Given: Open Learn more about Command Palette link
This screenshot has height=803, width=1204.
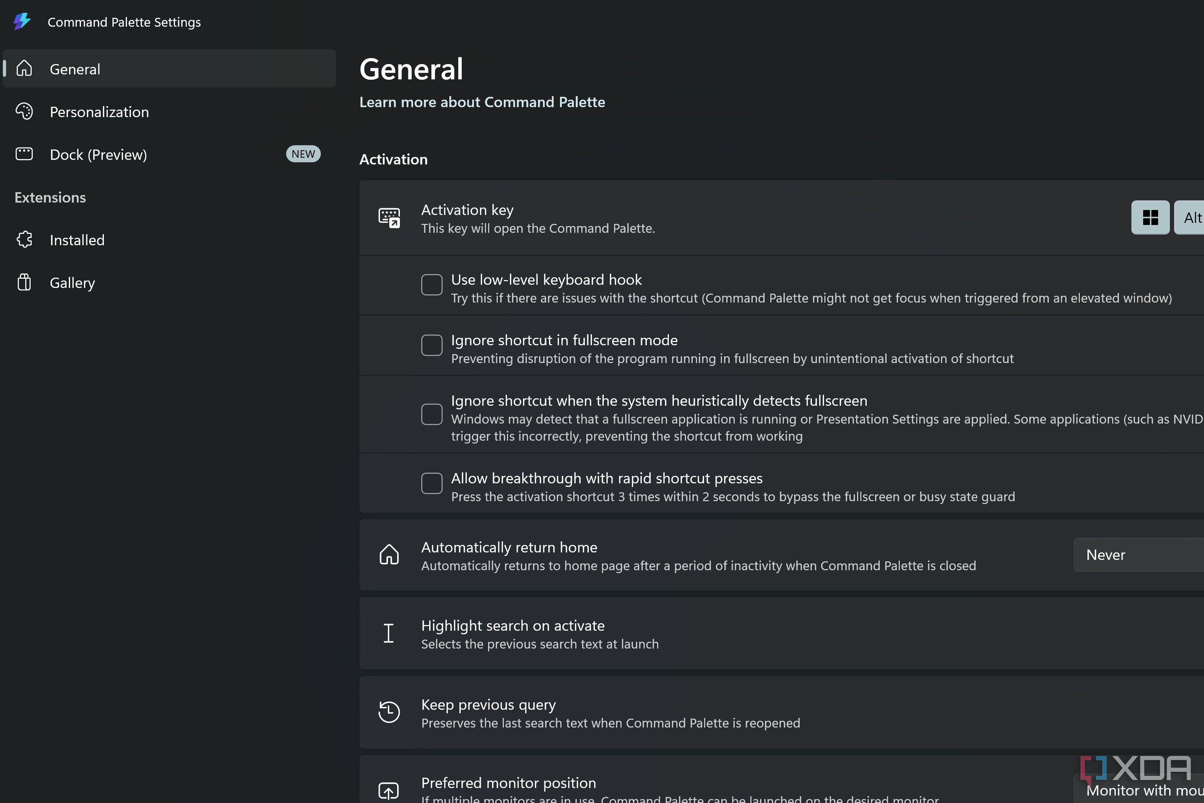Looking at the screenshot, I should (x=482, y=102).
